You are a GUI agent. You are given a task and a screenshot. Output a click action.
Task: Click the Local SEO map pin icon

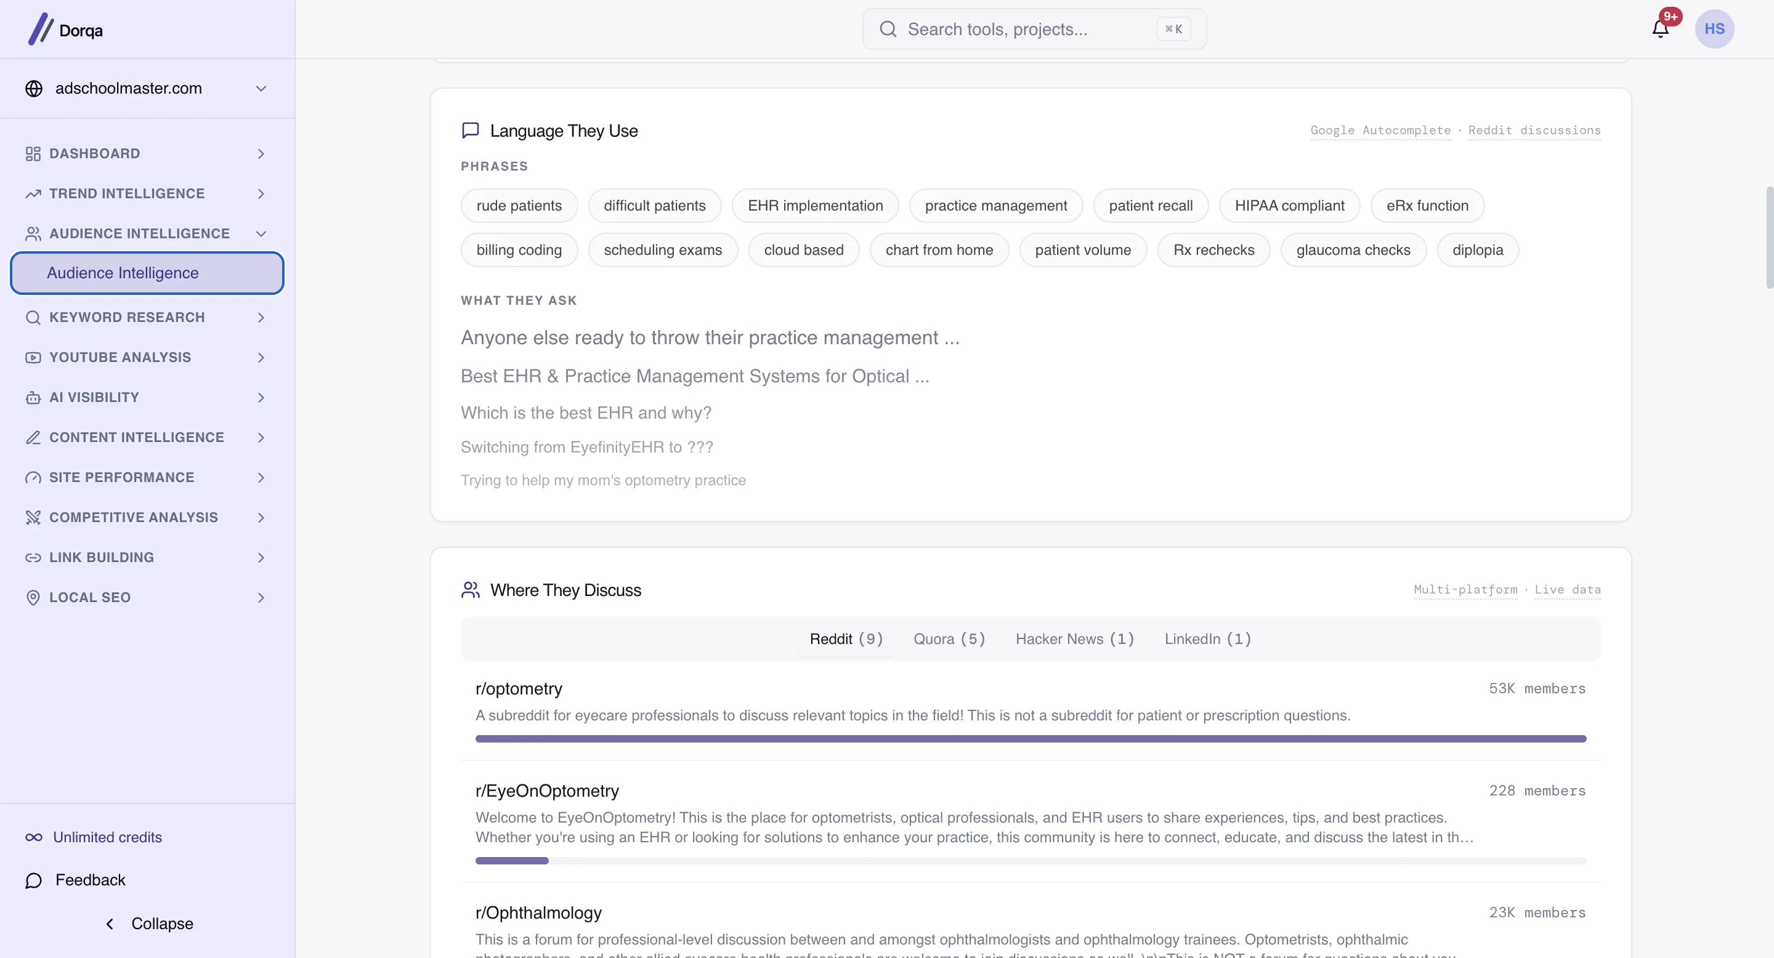coord(33,597)
